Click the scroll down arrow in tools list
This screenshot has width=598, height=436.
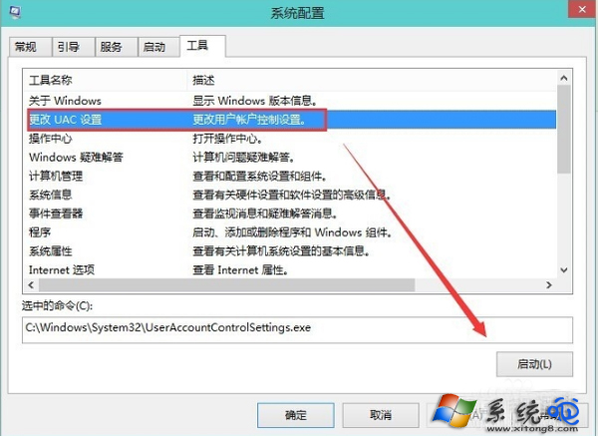pyautogui.click(x=564, y=270)
